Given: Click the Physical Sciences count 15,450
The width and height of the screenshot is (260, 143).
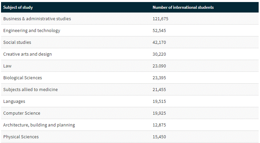Looking at the screenshot, I should [159, 137].
